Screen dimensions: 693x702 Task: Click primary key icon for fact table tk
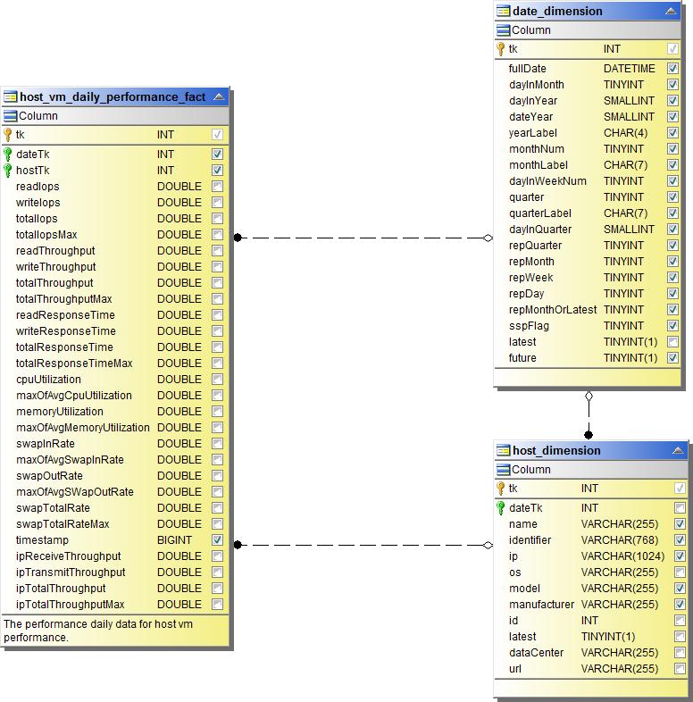8,135
